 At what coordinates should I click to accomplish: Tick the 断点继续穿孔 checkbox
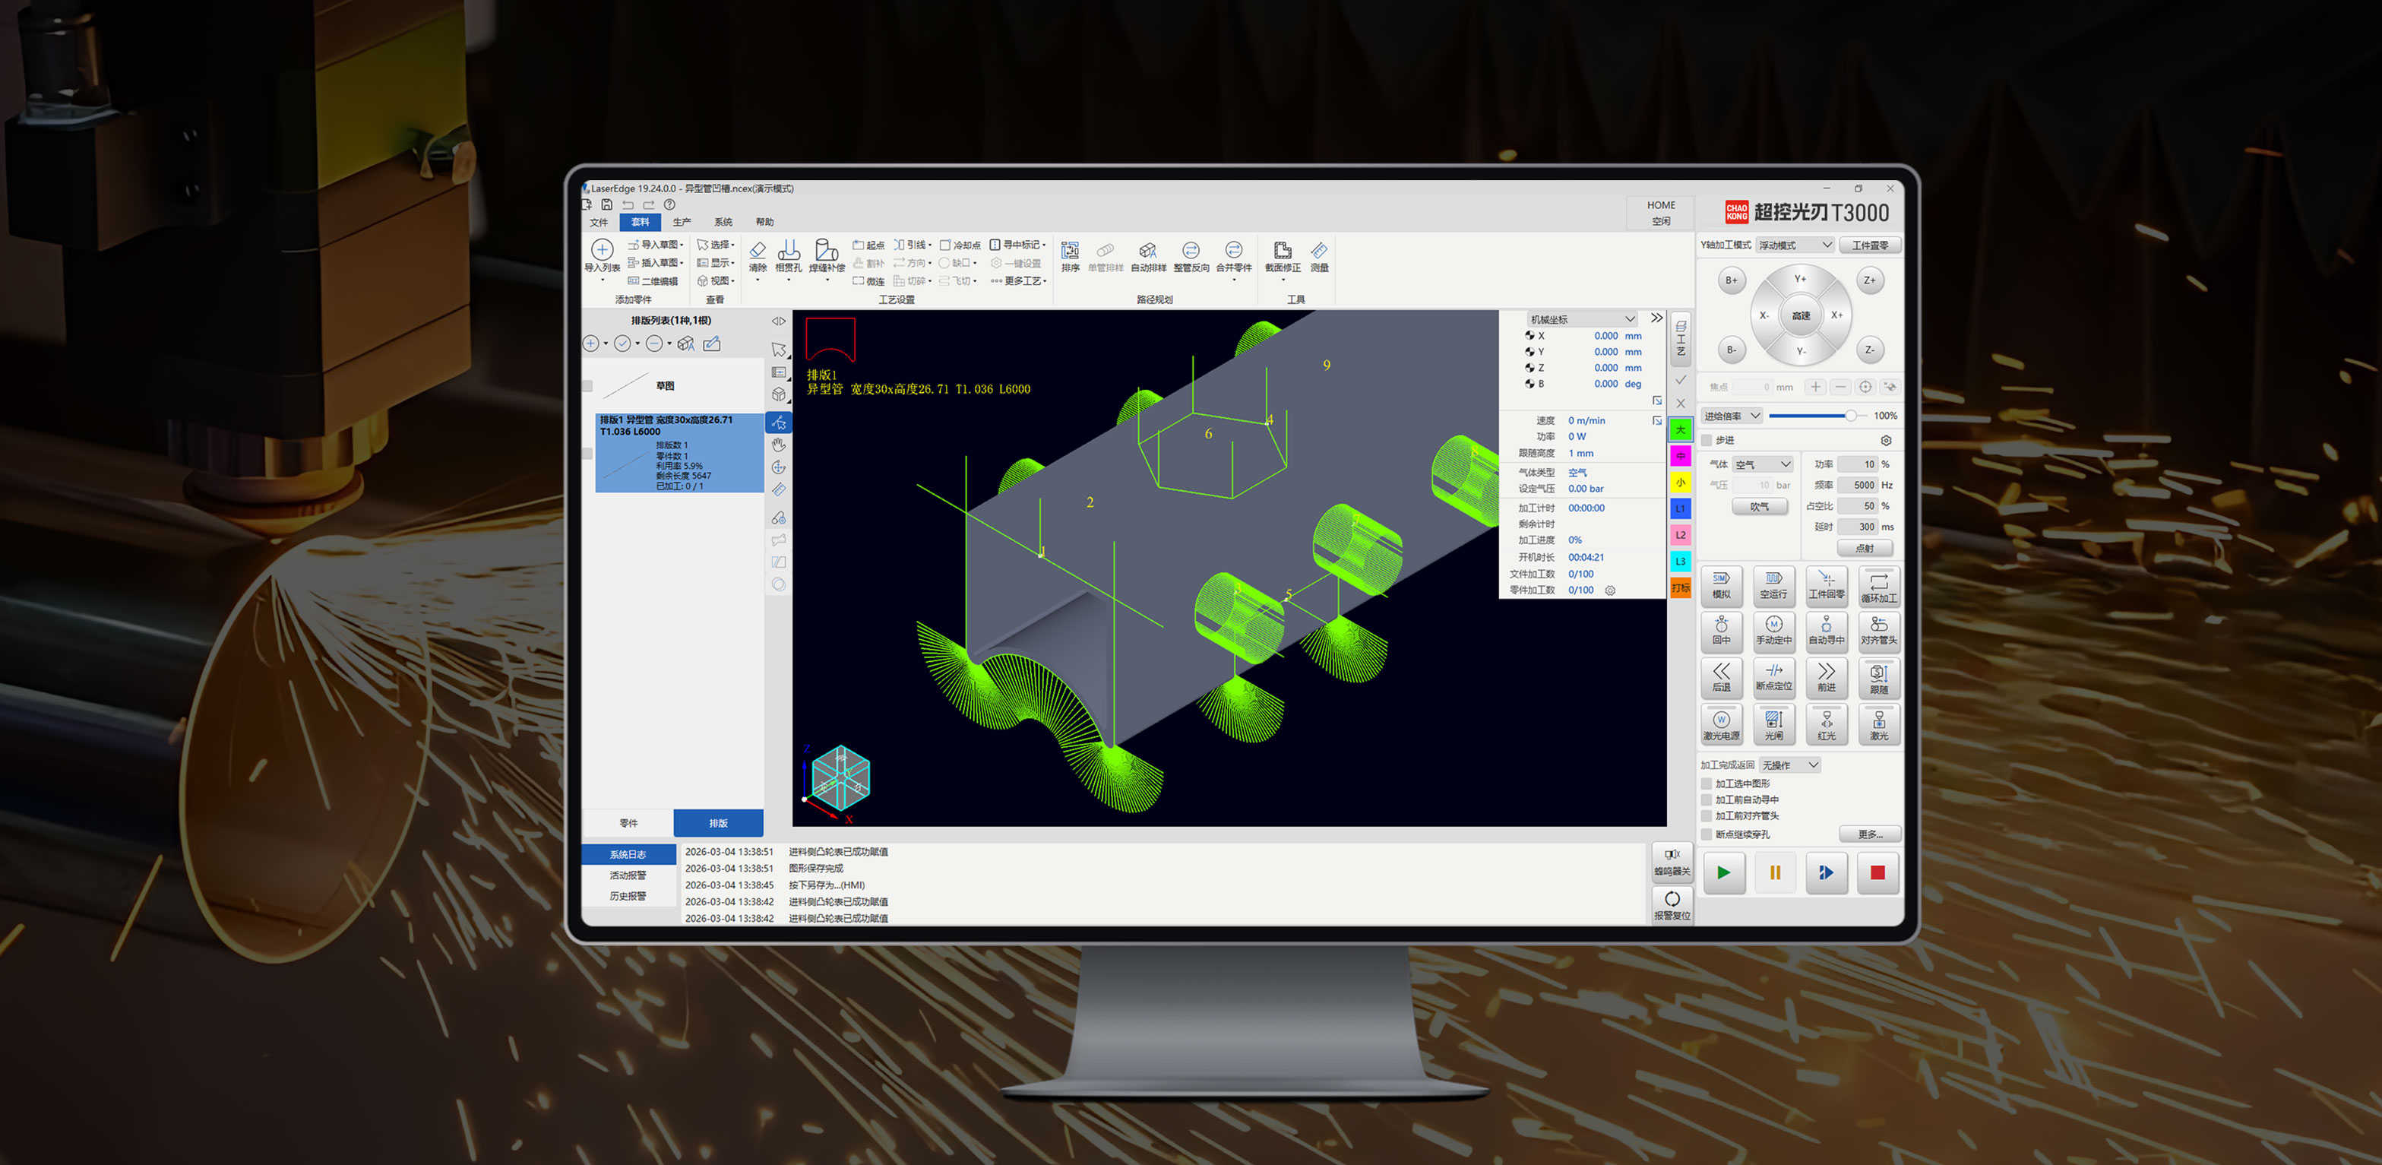pyautogui.click(x=1707, y=834)
